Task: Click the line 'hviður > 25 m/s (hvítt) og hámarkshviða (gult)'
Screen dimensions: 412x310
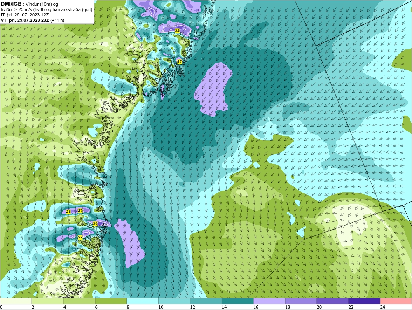Action: (x=47, y=9)
